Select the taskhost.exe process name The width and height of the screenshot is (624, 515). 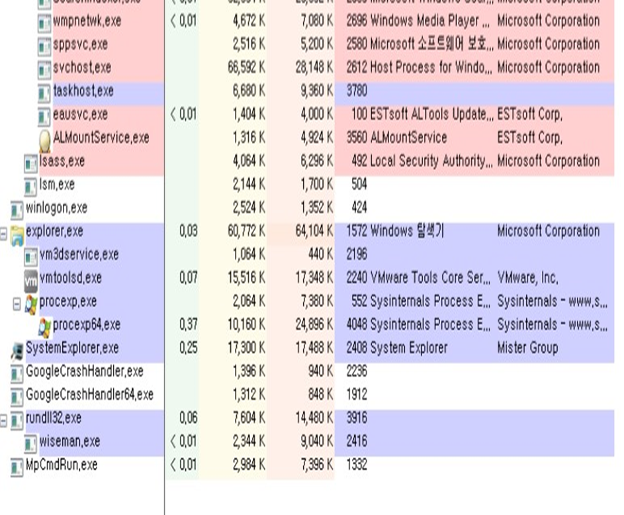tap(83, 91)
